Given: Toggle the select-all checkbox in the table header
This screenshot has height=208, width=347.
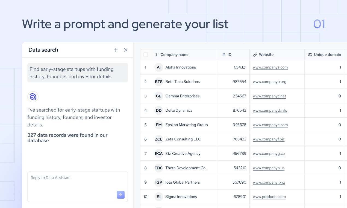Looking at the screenshot, I should [x=145, y=54].
